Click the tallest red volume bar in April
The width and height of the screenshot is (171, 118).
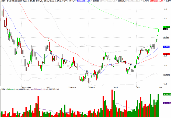112,103
